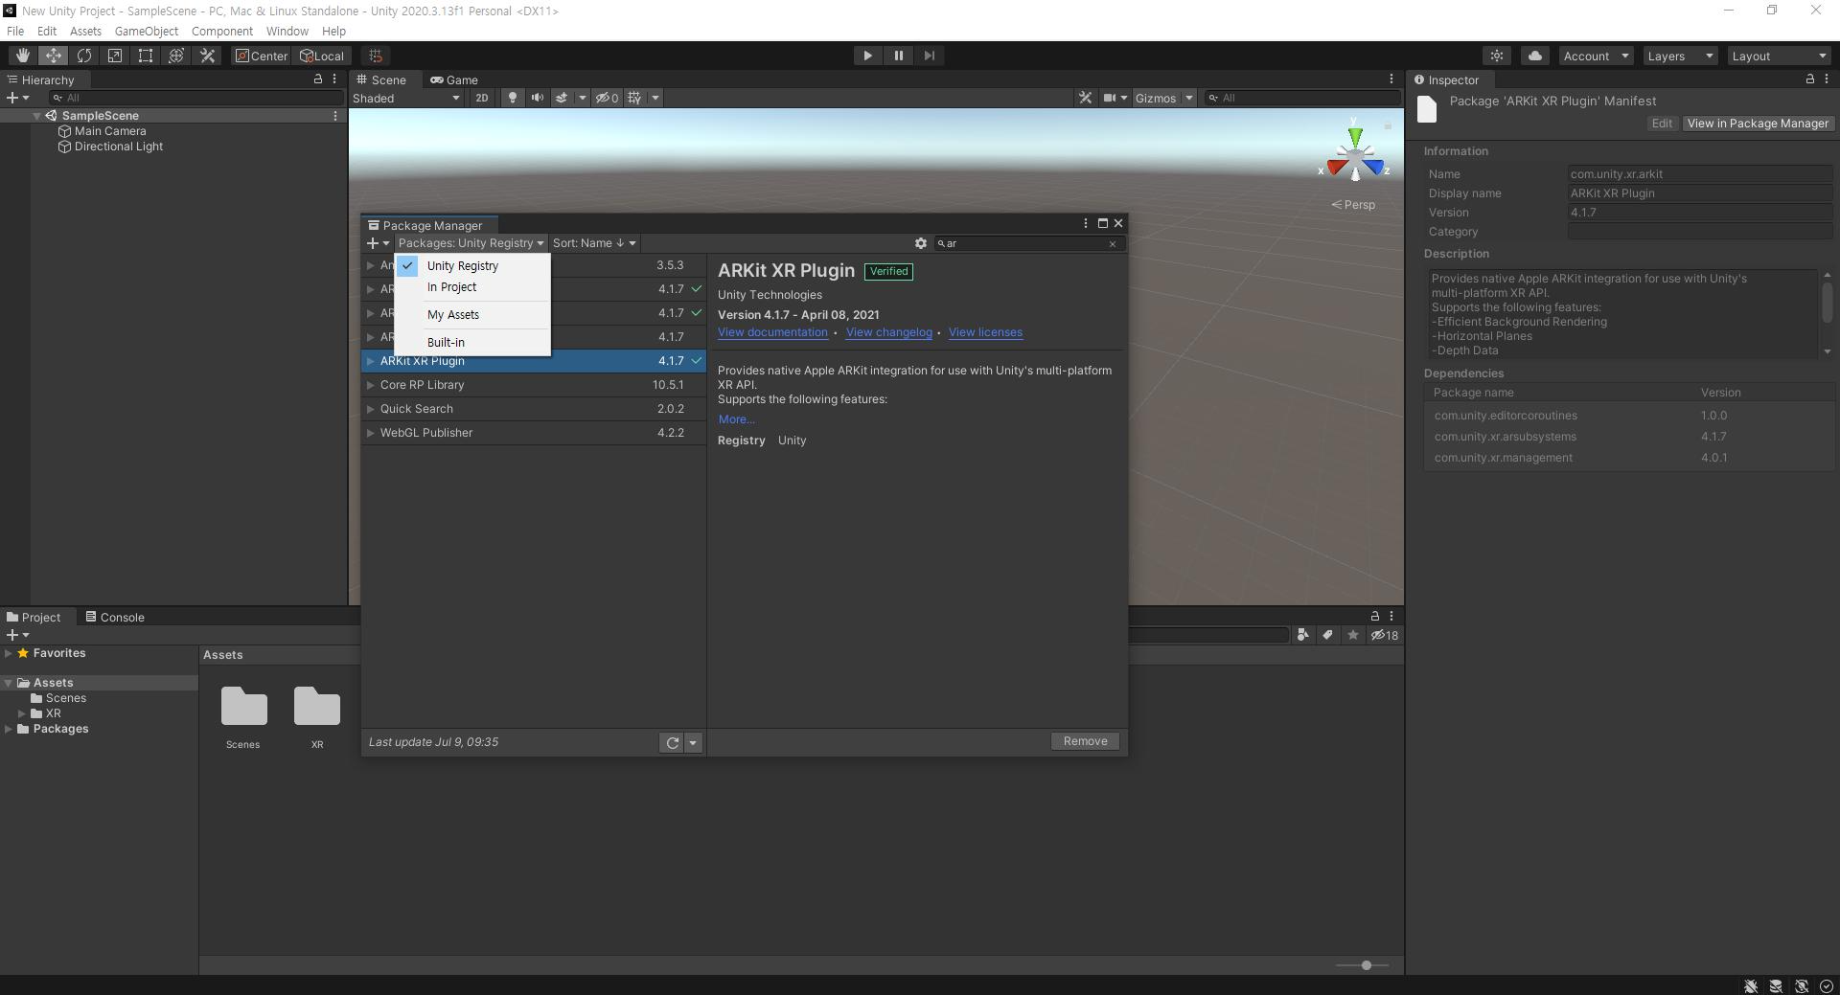
Task: Toggle scene audio speaker icon
Action: pos(537,98)
